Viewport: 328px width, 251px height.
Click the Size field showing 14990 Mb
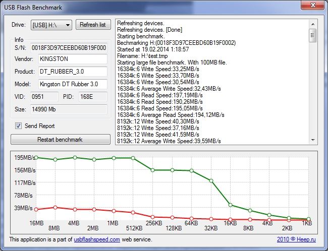tap(69, 109)
